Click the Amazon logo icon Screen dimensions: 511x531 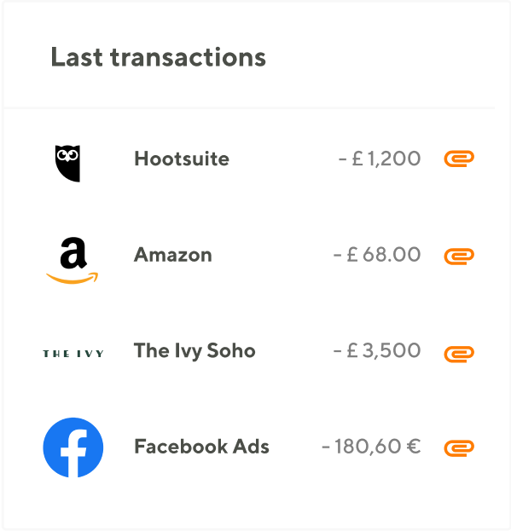pos(73,261)
